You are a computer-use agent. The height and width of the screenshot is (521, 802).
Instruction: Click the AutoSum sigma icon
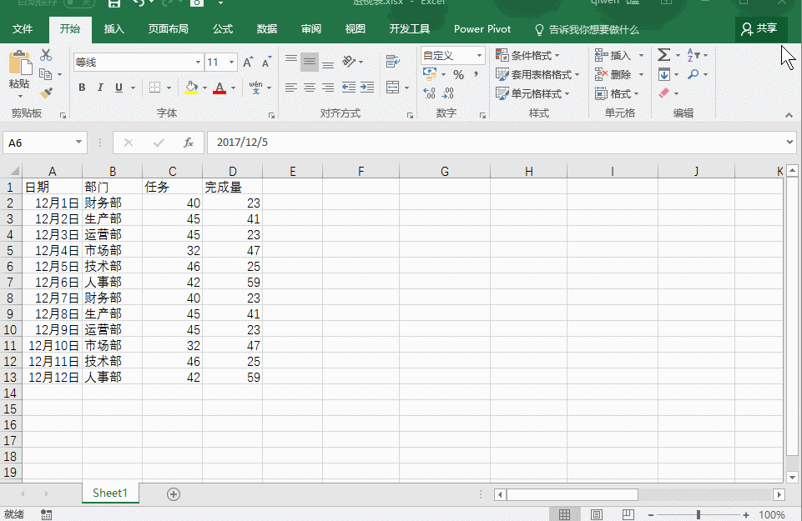pos(663,55)
